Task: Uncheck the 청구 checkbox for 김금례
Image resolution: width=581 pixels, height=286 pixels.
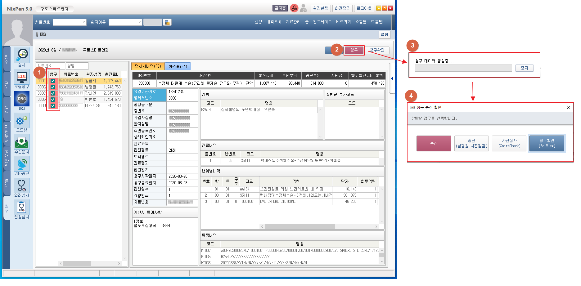Action: pyautogui.click(x=53, y=81)
